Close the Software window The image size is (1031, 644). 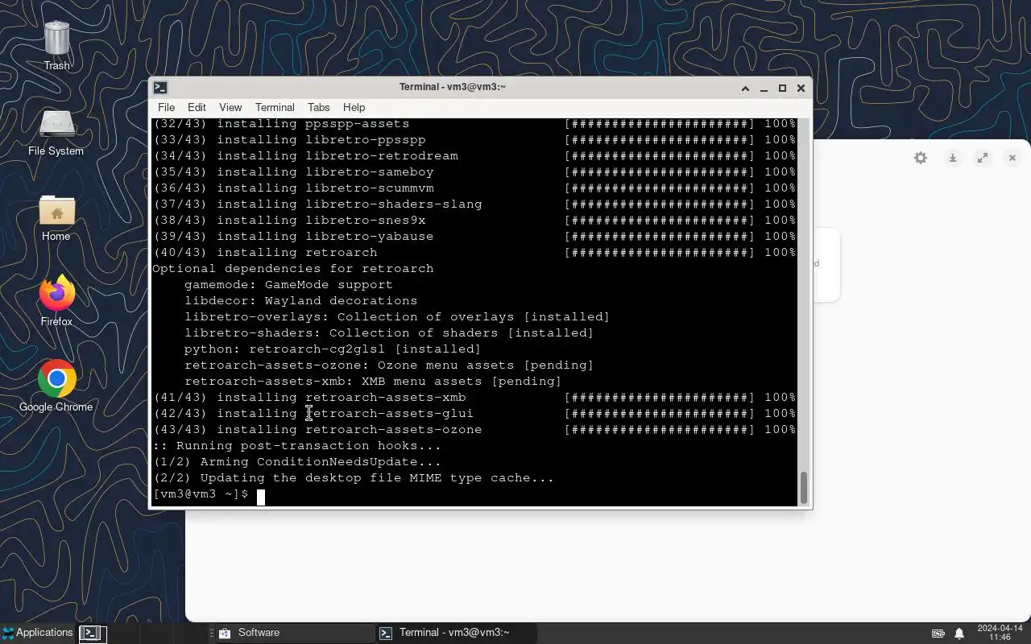1012,158
